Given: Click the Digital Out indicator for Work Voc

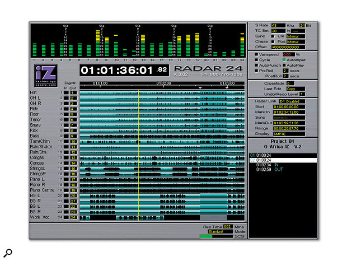Looking at the screenshot, I should pos(73,217).
